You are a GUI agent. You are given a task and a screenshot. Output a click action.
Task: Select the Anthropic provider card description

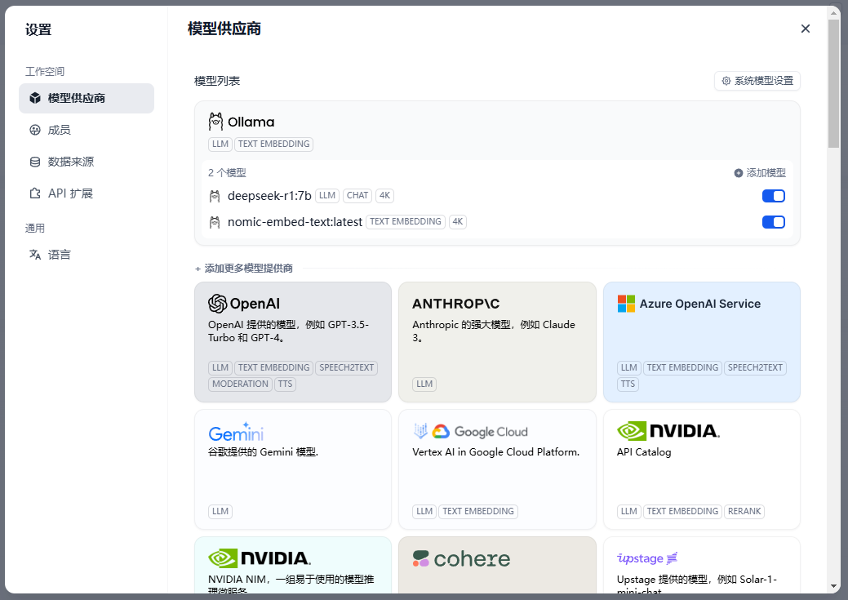[x=494, y=331]
